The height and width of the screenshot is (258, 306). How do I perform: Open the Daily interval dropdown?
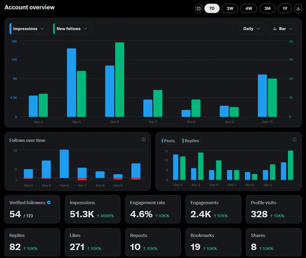click(x=252, y=29)
